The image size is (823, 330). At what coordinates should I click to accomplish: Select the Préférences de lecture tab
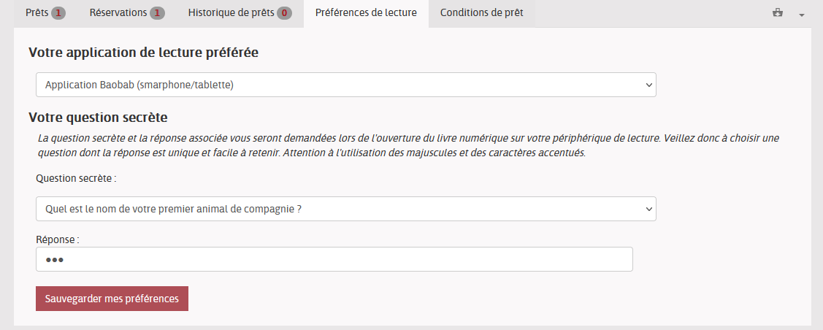tap(366, 13)
